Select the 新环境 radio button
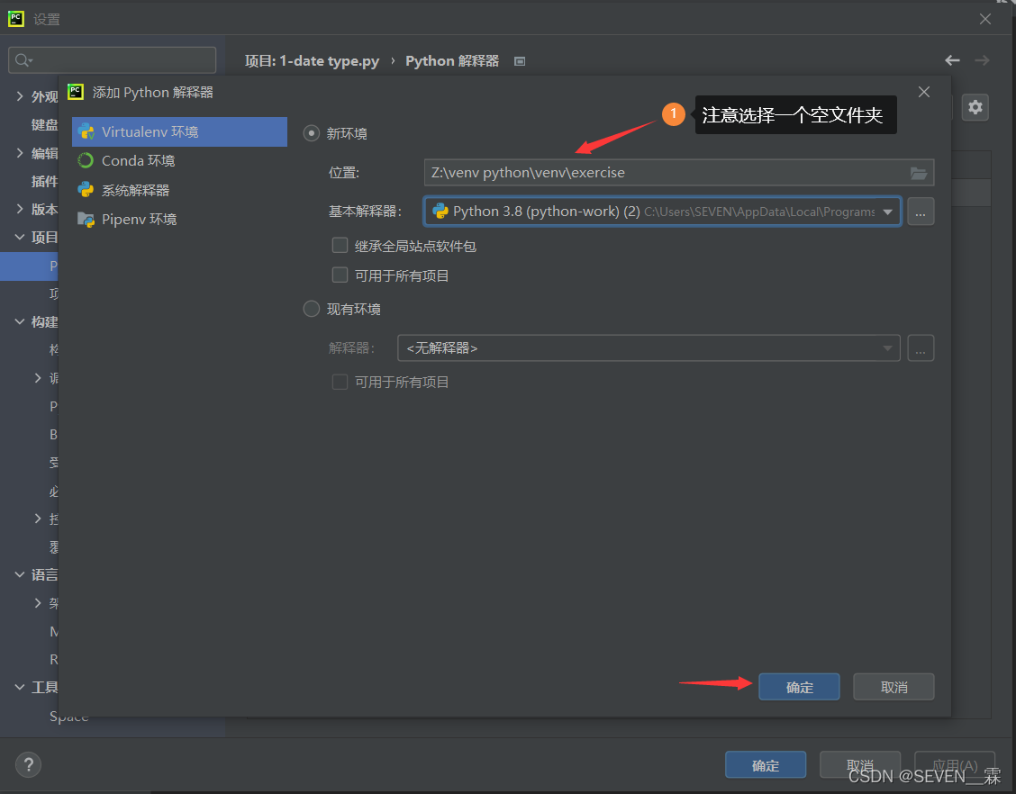 point(312,133)
